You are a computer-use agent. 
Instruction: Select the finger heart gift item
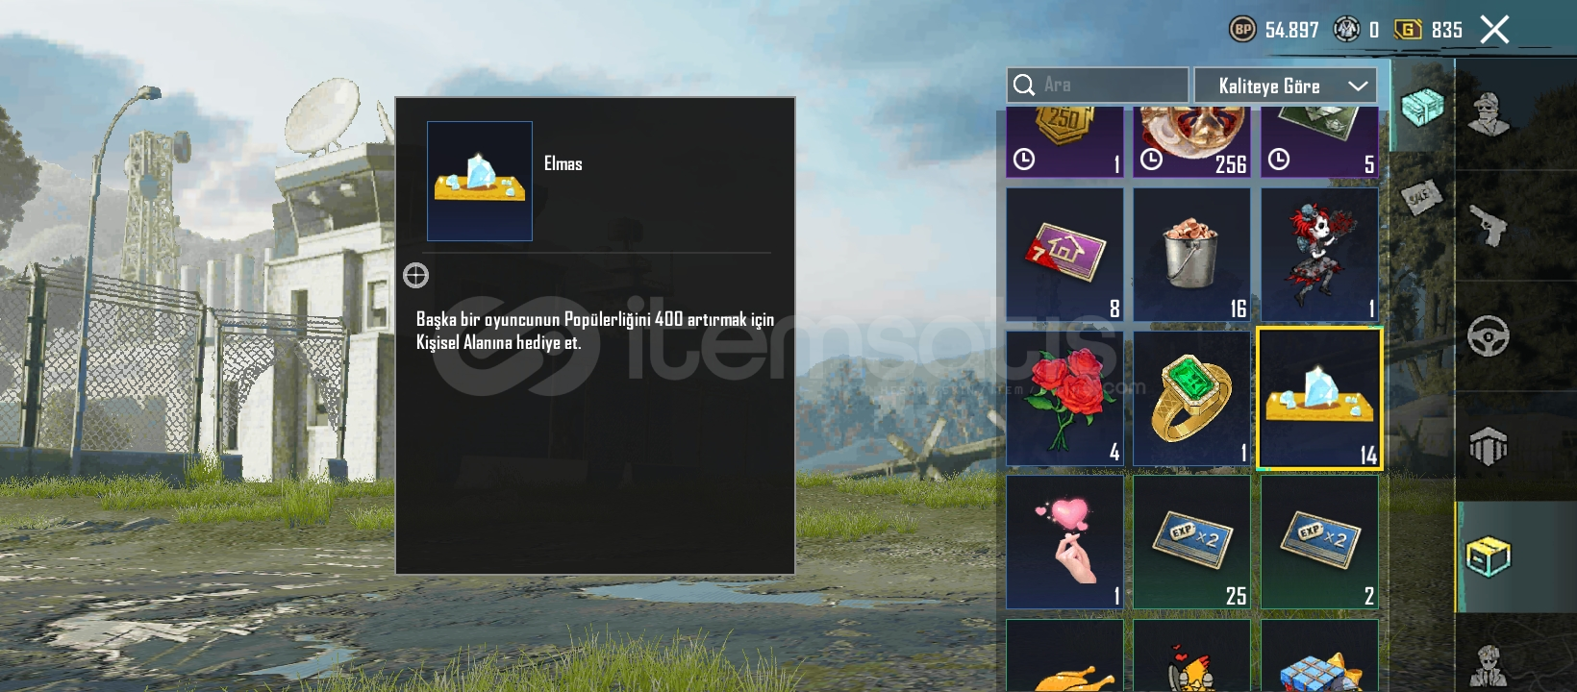point(1064,542)
